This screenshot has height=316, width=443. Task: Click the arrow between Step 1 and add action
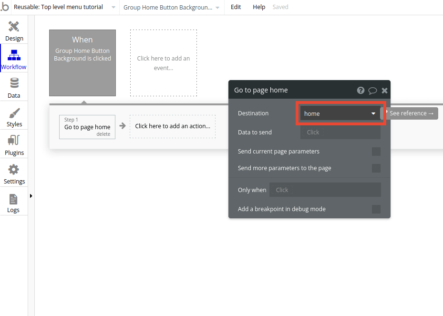coord(123,126)
